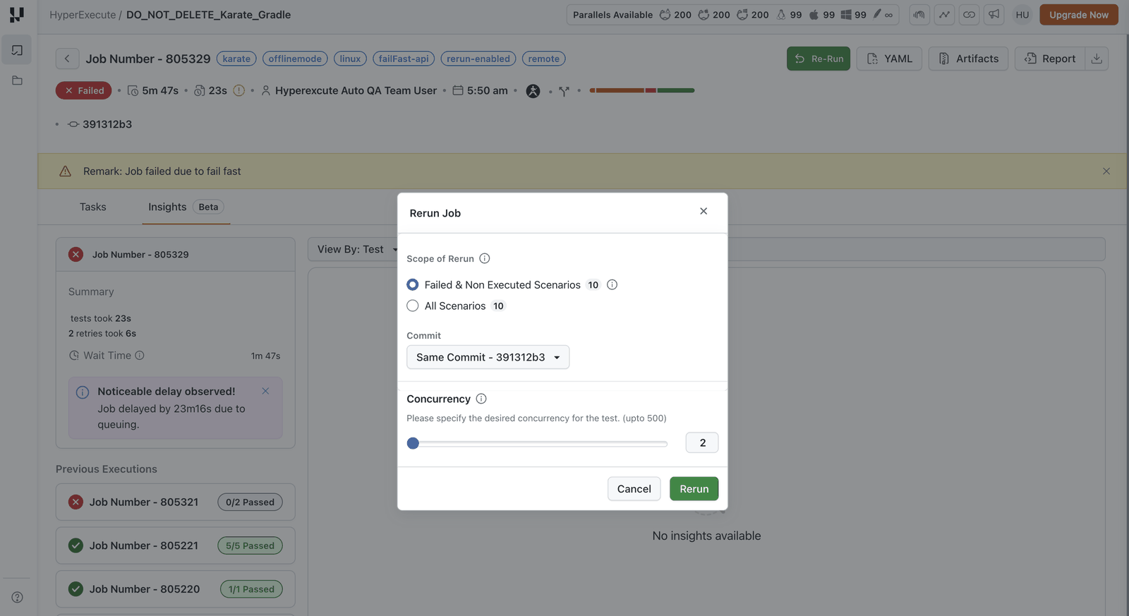The height and width of the screenshot is (616, 1129).
Task: Click the green Rerun button in the dialog
Action: click(x=694, y=489)
